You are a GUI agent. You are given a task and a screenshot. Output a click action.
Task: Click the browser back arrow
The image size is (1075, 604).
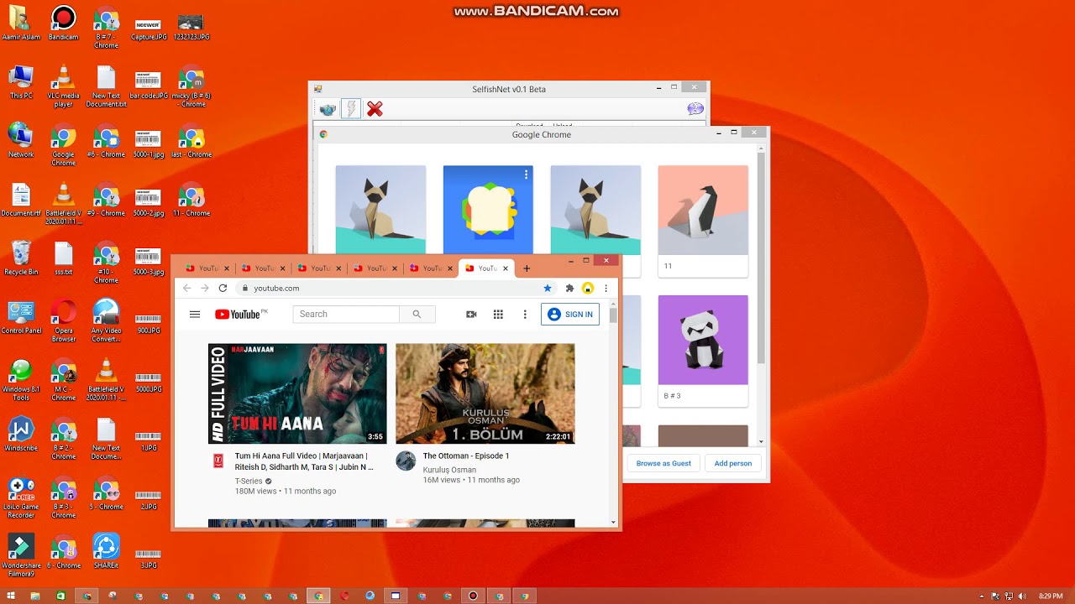[186, 288]
